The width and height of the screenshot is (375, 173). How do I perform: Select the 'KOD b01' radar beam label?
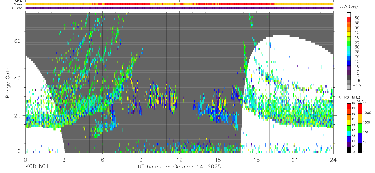[x=37, y=167]
